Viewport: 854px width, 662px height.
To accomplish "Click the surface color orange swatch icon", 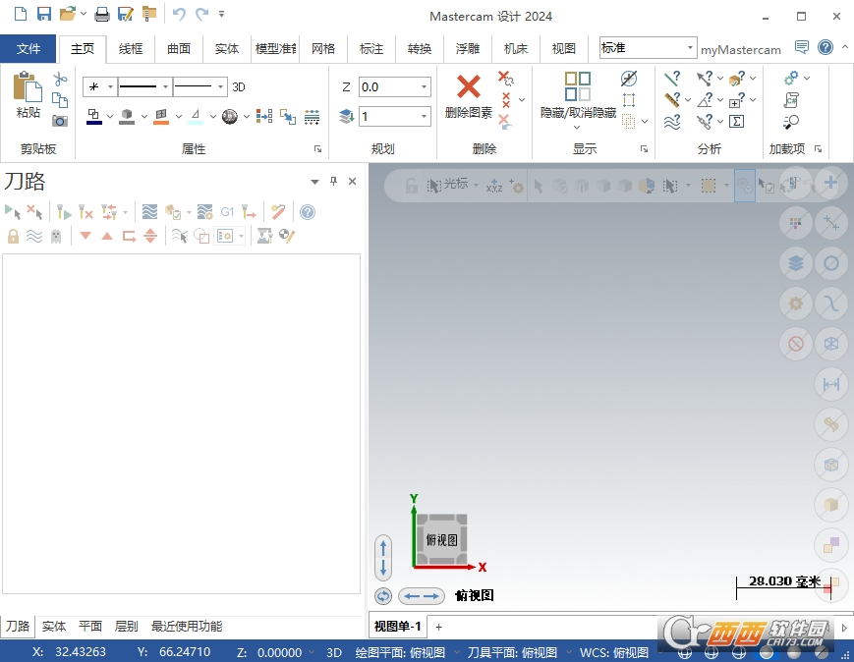I will 161,116.
